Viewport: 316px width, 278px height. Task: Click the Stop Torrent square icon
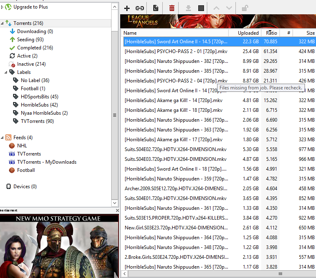pos(201,8)
